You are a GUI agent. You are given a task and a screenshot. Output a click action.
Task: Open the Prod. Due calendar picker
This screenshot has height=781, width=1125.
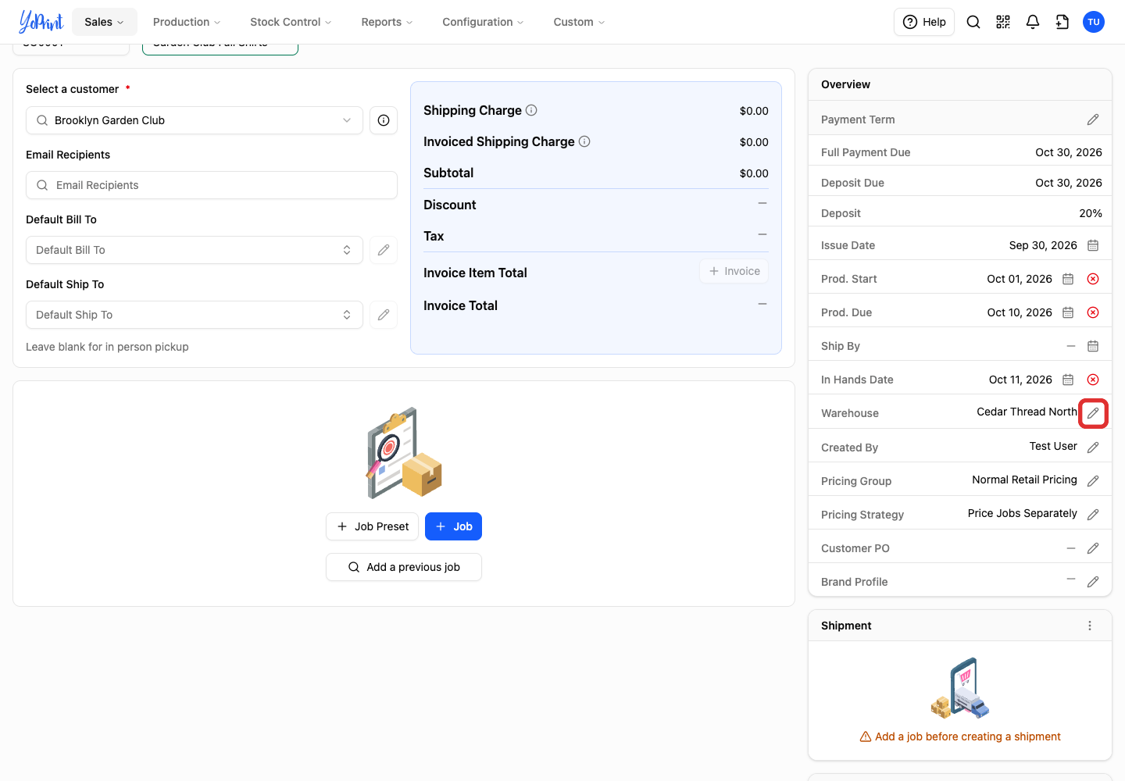[x=1068, y=312]
